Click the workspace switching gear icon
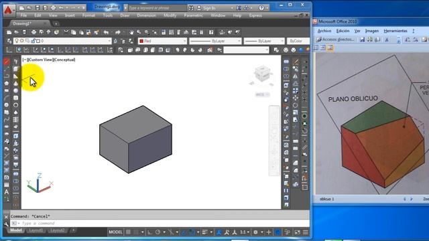 (x=255, y=232)
